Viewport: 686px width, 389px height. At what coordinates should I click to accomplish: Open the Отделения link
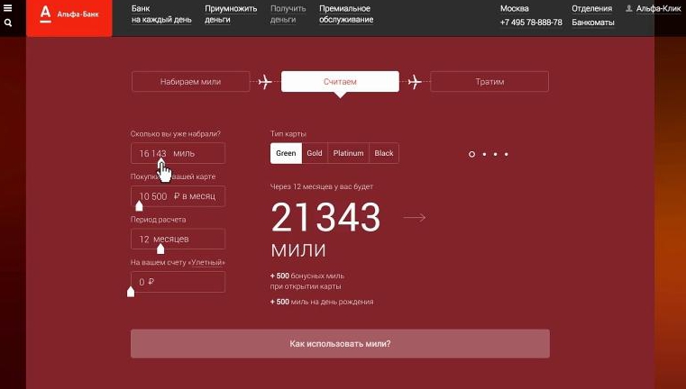(592, 8)
